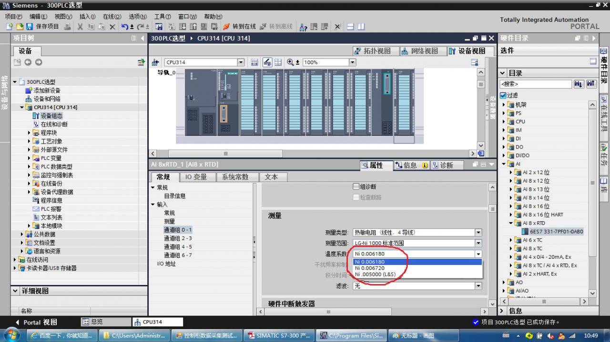Click the Save project text button
This screenshot has height=342, width=610.
coord(47,27)
